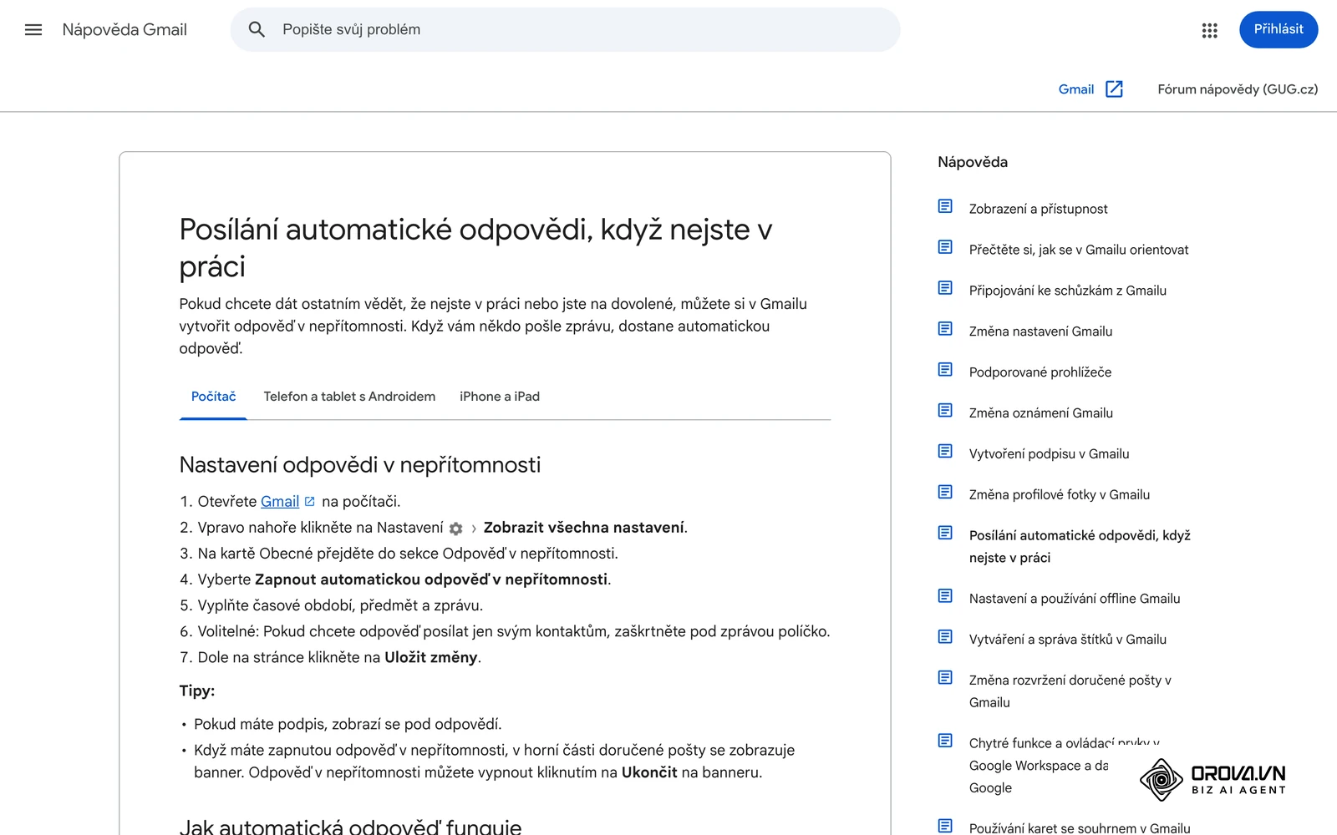Open the hamburger main menu

(x=33, y=30)
